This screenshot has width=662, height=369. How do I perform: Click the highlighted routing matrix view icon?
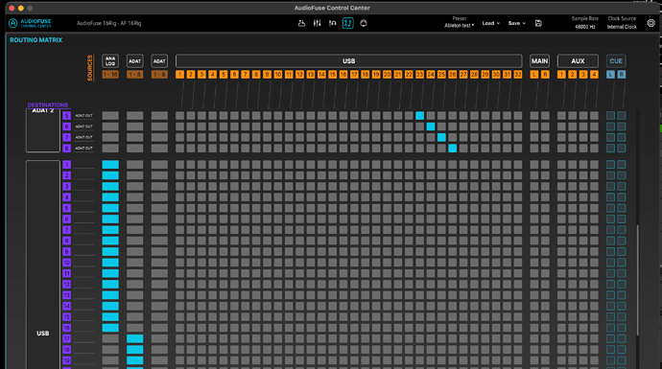348,23
